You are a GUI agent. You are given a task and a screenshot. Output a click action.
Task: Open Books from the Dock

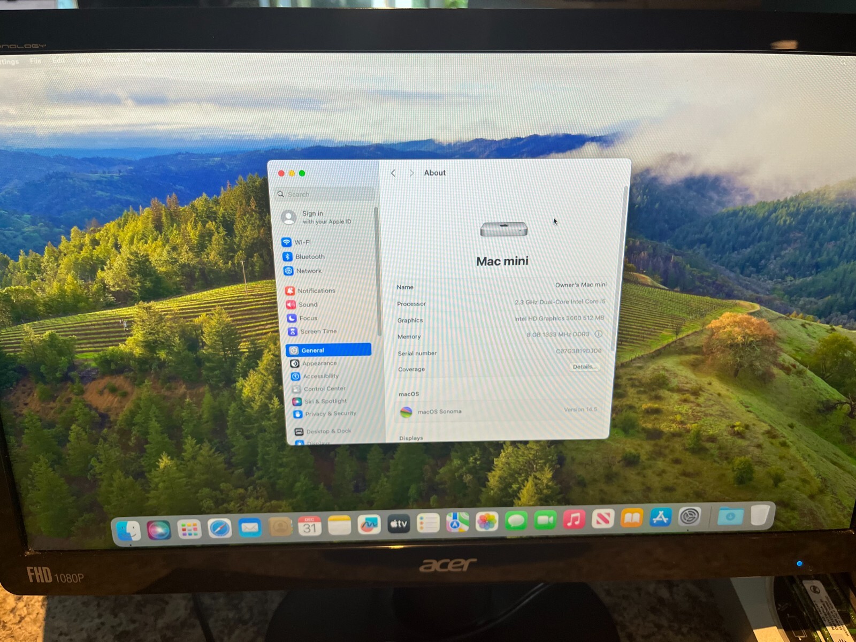coord(632,518)
